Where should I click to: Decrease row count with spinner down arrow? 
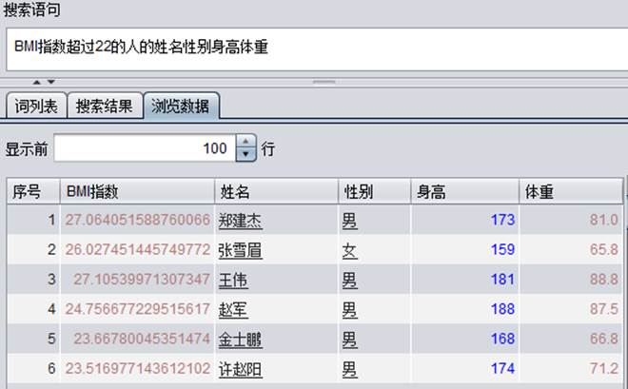click(245, 155)
